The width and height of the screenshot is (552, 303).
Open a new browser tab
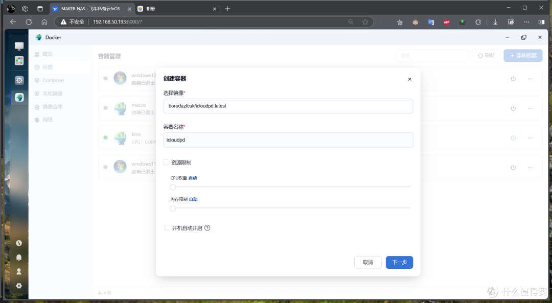coord(228,9)
